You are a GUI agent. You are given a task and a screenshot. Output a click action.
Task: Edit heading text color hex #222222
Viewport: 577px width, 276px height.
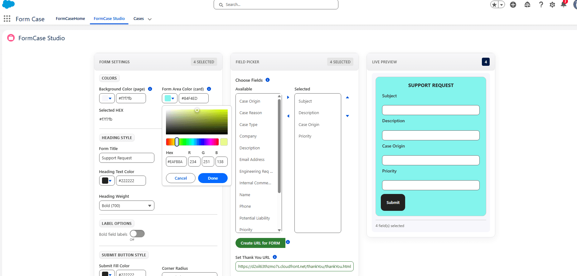pos(131,181)
